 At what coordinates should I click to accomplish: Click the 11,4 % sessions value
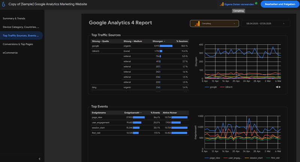[x=184, y=51]
